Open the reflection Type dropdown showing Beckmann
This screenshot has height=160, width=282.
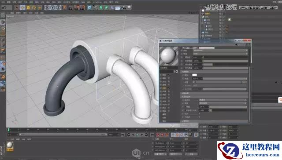click(x=220, y=51)
